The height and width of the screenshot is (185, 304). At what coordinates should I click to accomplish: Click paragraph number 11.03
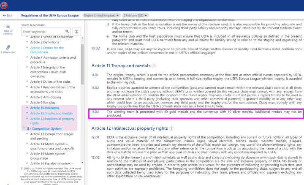coord(95,112)
